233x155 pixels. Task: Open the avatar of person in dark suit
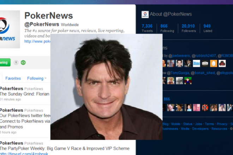[x=188, y=63]
